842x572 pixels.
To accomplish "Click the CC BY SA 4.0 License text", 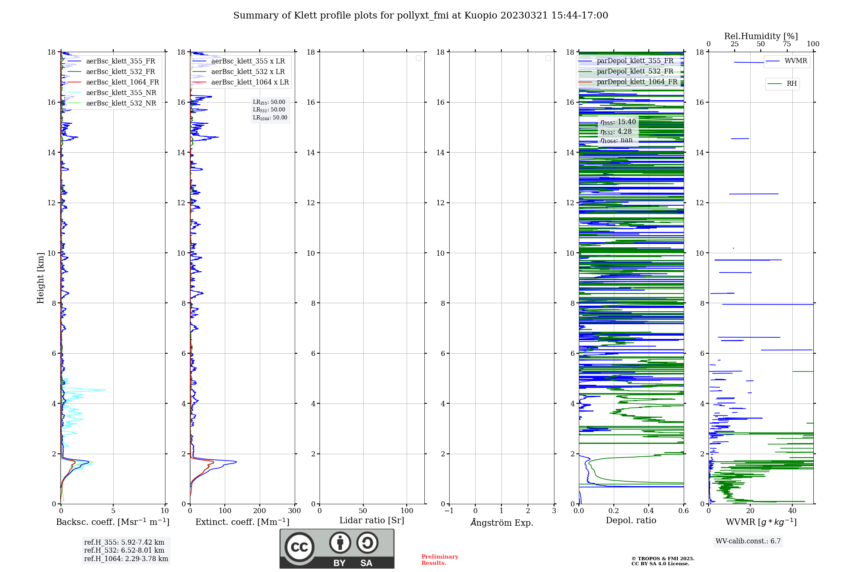I will click(x=661, y=564).
